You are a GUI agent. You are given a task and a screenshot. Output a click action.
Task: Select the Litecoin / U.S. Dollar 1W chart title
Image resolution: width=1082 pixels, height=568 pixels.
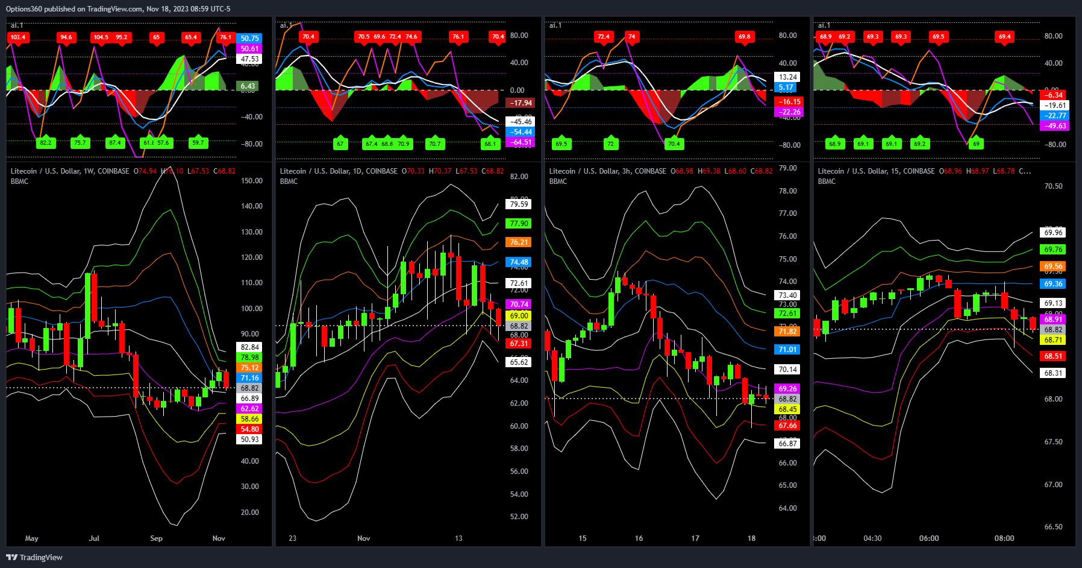coord(70,171)
